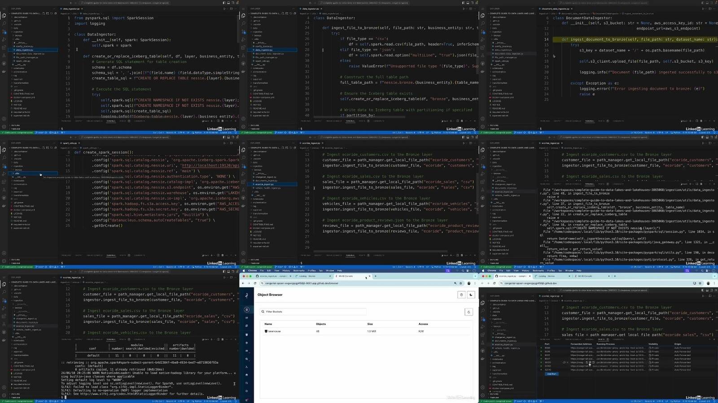
Task: Click Split Editor icon in first data_ingestor.py frame
Action: (231, 9)
